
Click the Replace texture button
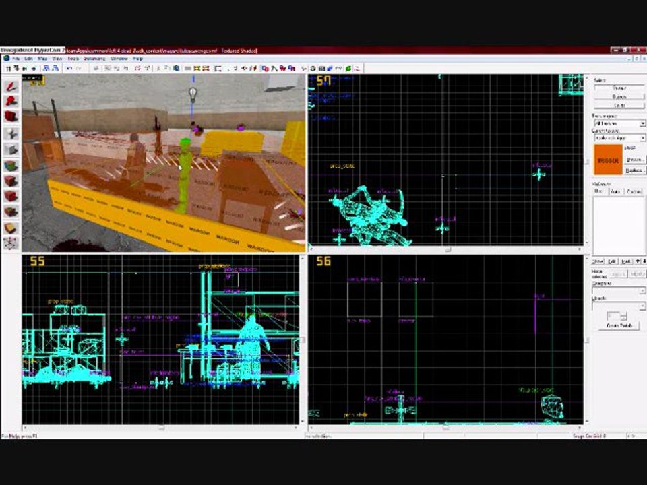[634, 170]
